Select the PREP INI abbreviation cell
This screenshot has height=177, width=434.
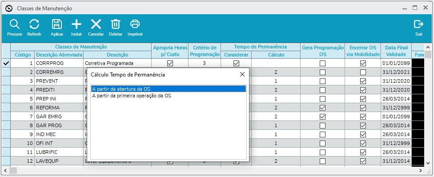(x=59, y=99)
